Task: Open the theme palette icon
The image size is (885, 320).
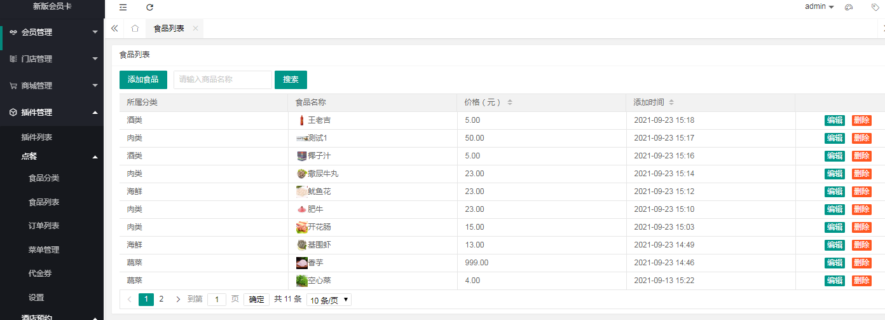Action: pyautogui.click(x=848, y=7)
